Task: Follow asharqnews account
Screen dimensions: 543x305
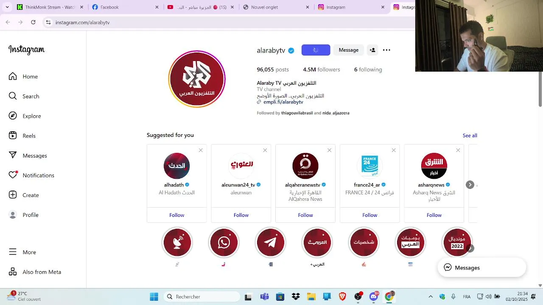Action: click(x=434, y=215)
